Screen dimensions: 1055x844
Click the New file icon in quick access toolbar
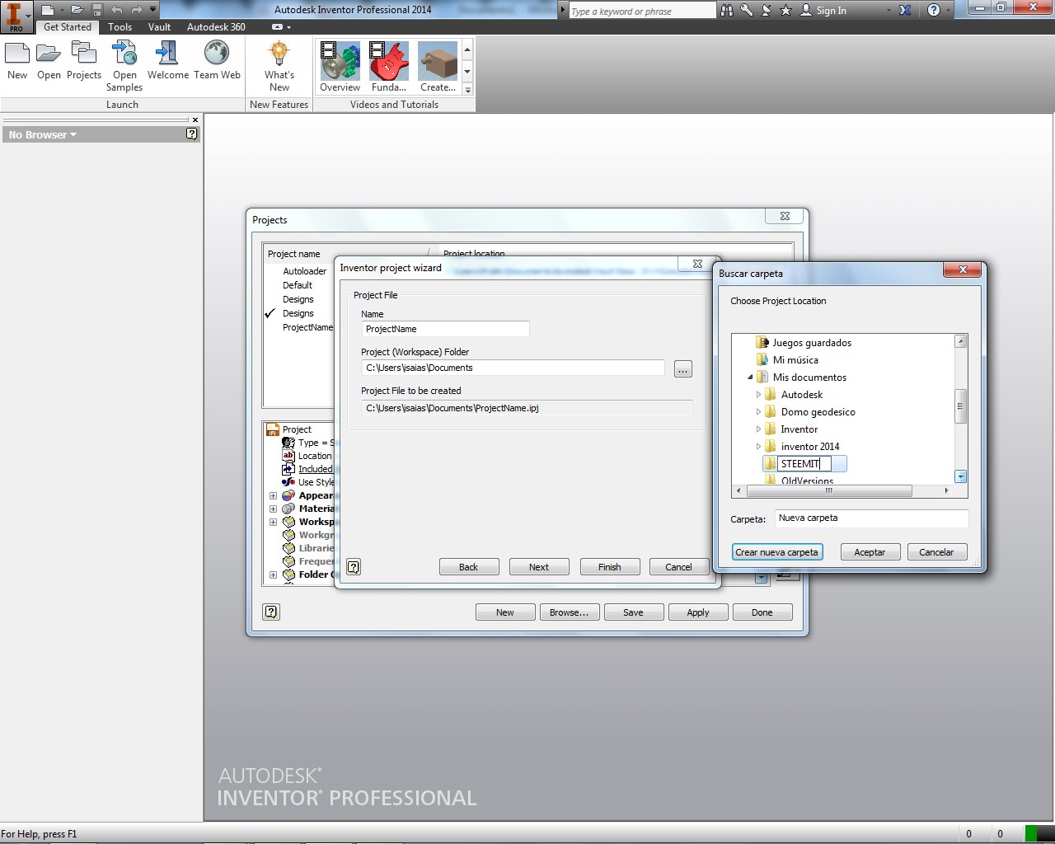(x=49, y=10)
